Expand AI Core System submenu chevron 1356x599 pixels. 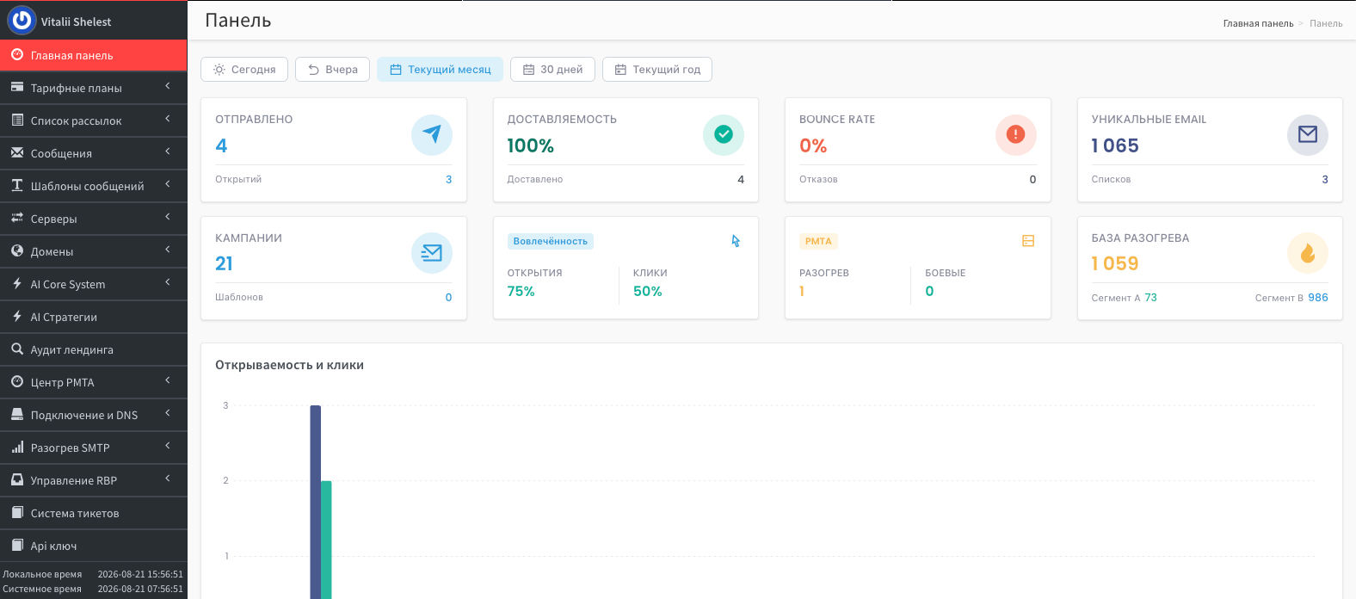coord(168,282)
